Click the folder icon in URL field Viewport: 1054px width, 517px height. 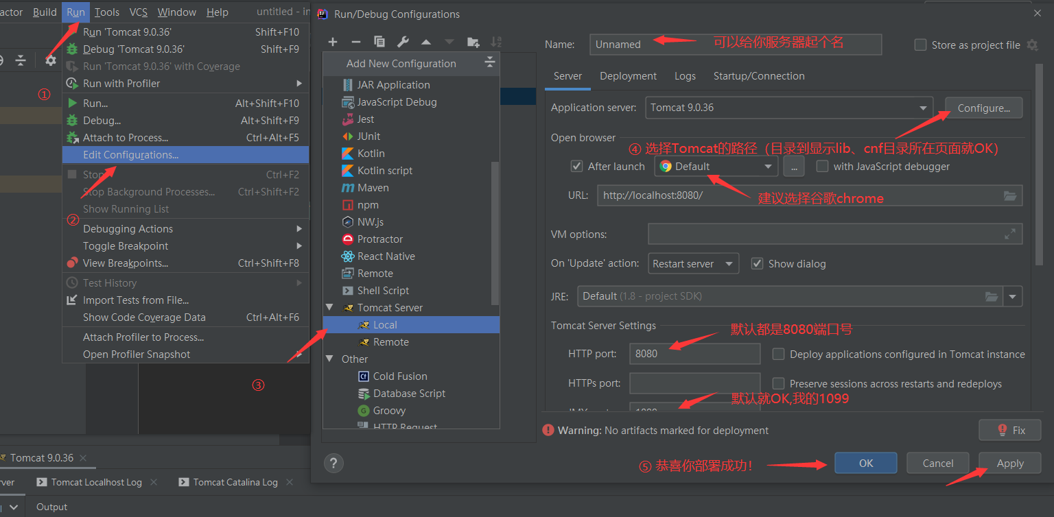1010,195
